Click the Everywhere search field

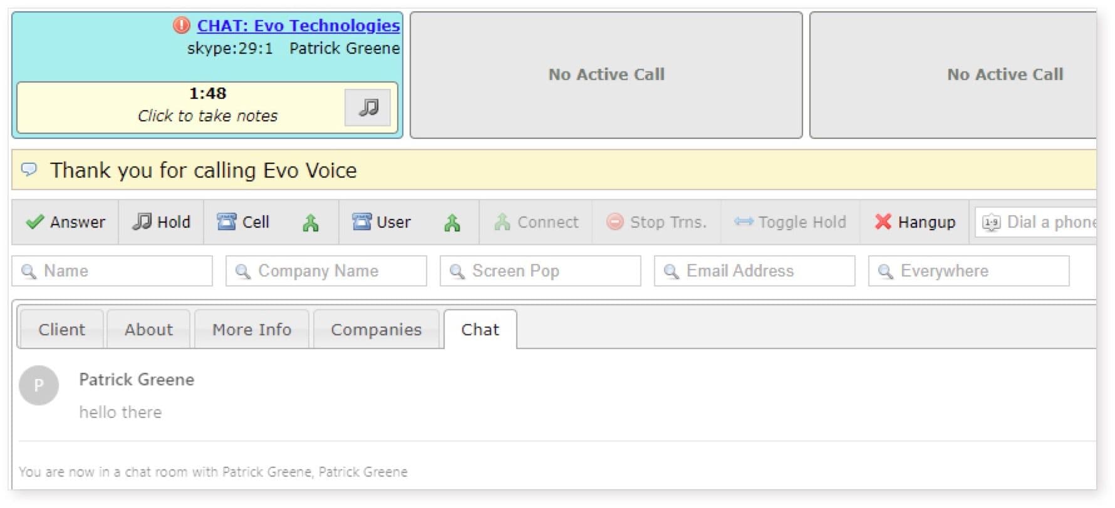pos(969,271)
